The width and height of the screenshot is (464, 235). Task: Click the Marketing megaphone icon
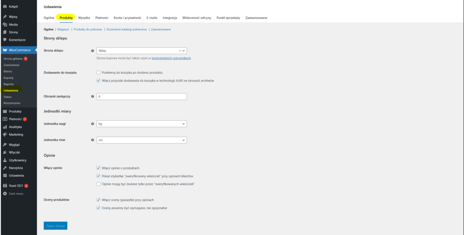[x=5, y=134]
